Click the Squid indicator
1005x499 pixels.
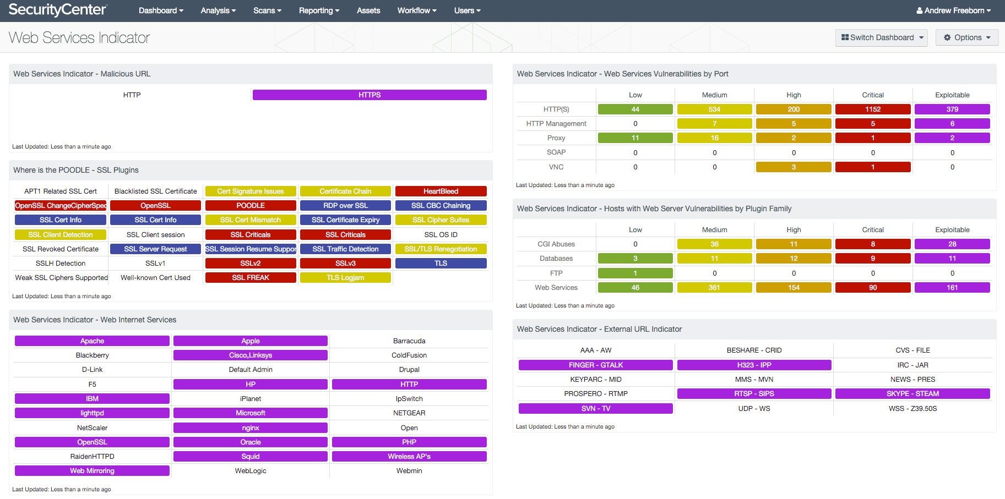(251, 457)
